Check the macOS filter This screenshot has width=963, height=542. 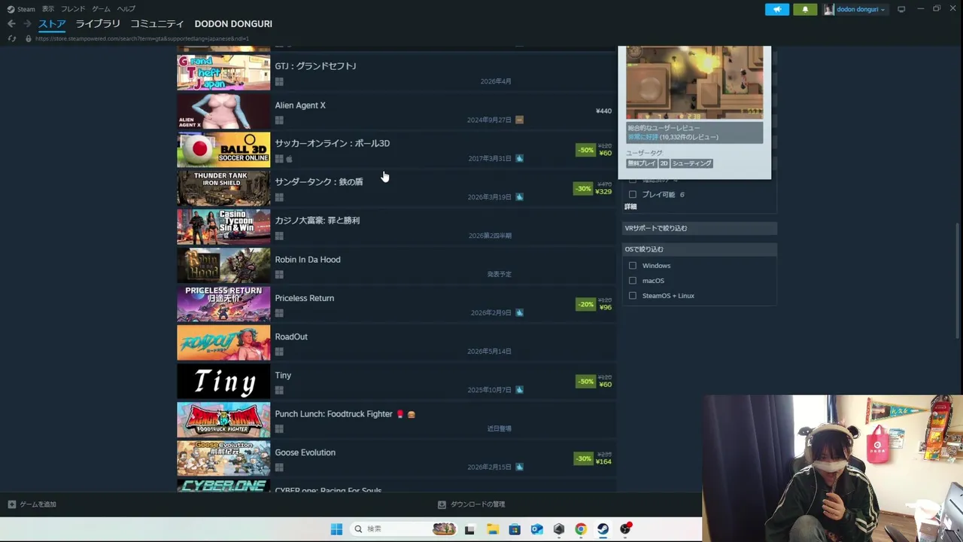click(x=633, y=281)
